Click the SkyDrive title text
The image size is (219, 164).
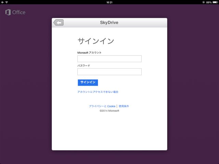(x=109, y=23)
